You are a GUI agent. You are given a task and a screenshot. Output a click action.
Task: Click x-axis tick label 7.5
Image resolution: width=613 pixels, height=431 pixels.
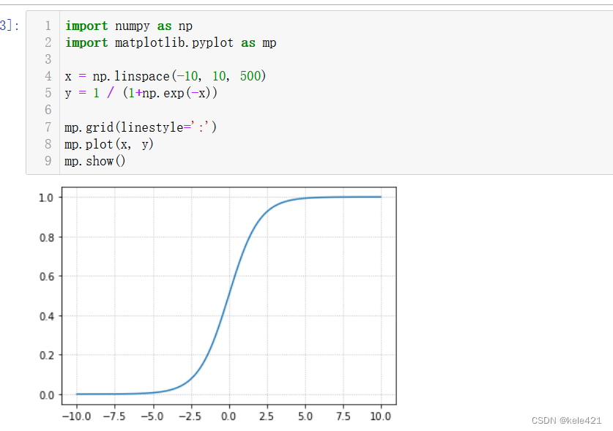click(343, 416)
